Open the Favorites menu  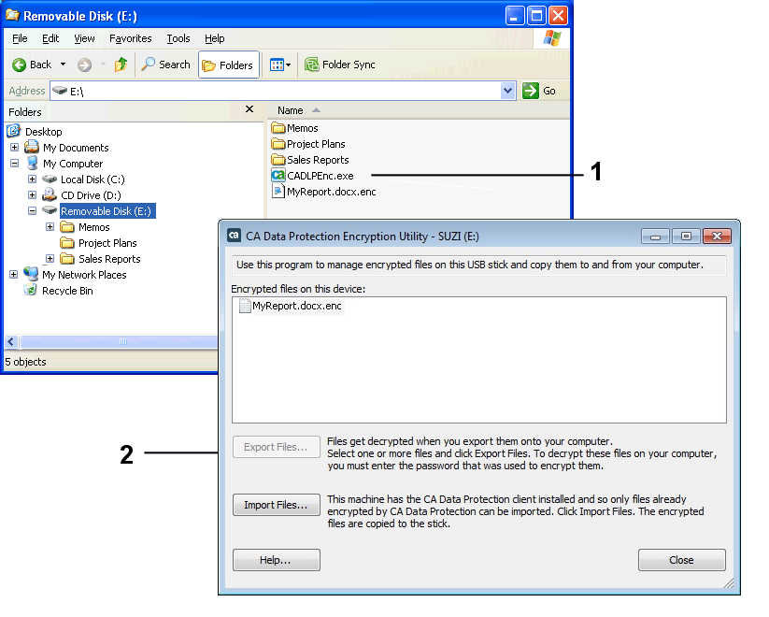pyautogui.click(x=131, y=38)
